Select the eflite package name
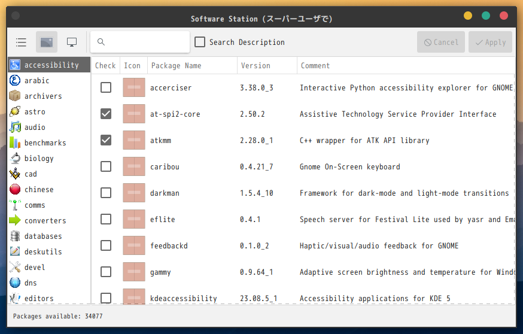This screenshot has height=334, width=523. tap(163, 219)
